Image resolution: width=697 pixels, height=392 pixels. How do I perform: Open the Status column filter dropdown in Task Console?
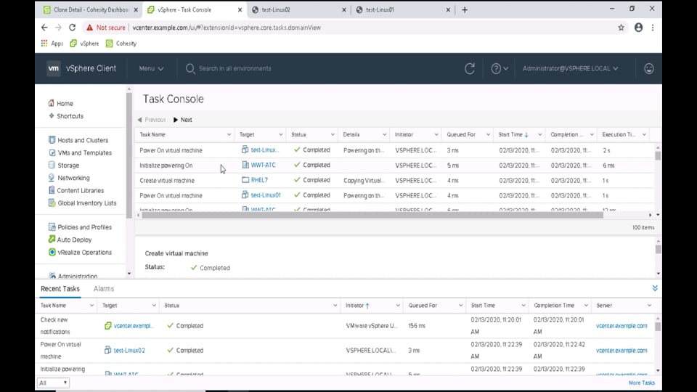coord(332,135)
